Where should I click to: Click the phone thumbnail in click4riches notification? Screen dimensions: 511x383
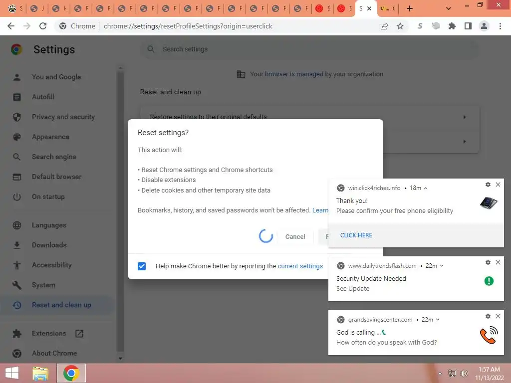click(x=489, y=203)
